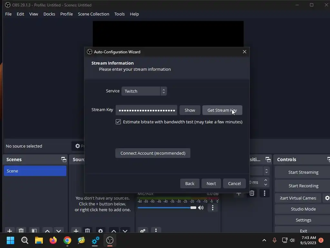
Task: Adjust transition duration ms stepper
Action: [266, 182]
